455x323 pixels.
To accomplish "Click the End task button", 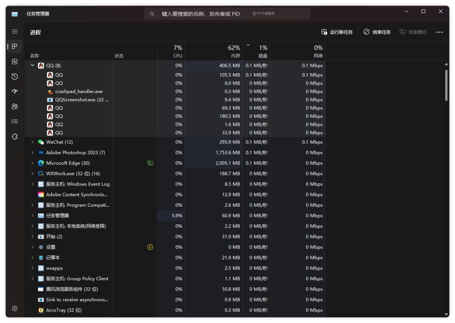I will pyautogui.click(x=377, y=32).
